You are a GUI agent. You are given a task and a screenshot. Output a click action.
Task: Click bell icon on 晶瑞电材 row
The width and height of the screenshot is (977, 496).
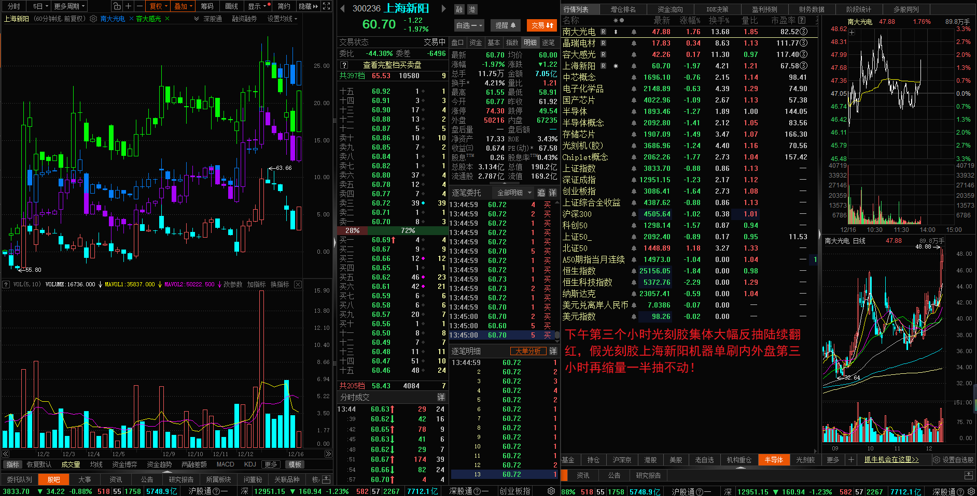point(634,43)
